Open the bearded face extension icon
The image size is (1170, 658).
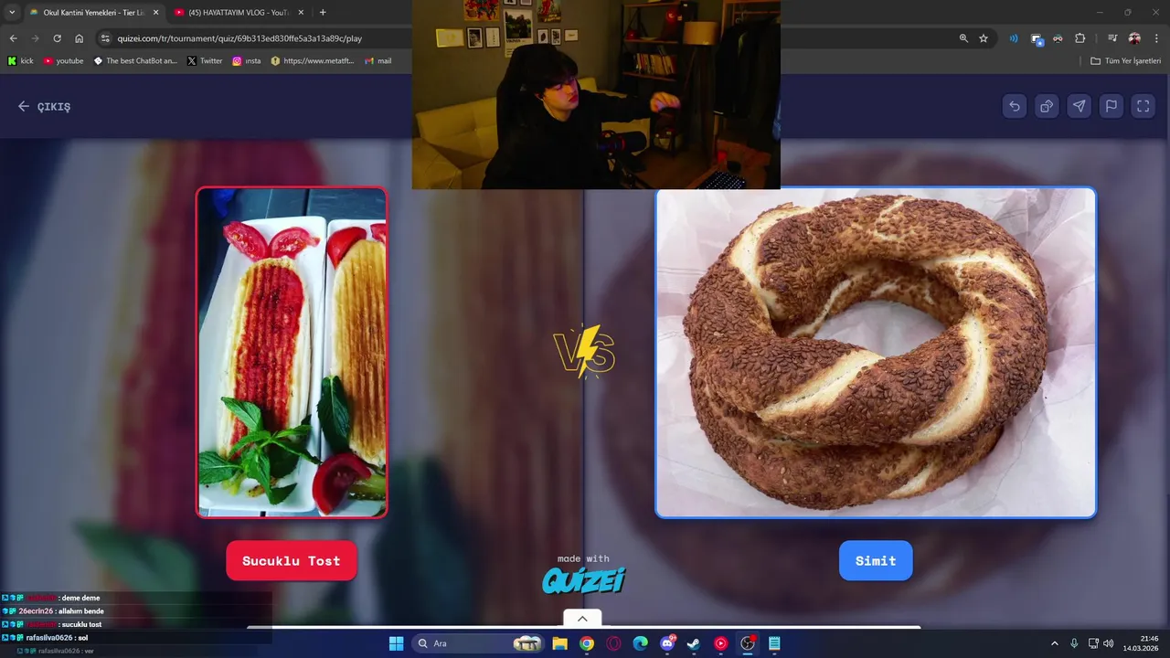tap(1058, 38)
